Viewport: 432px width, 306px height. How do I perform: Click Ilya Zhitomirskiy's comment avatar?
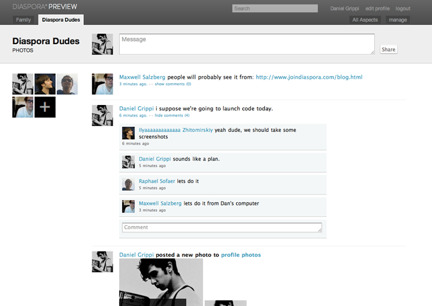click(x=129, y=133)
